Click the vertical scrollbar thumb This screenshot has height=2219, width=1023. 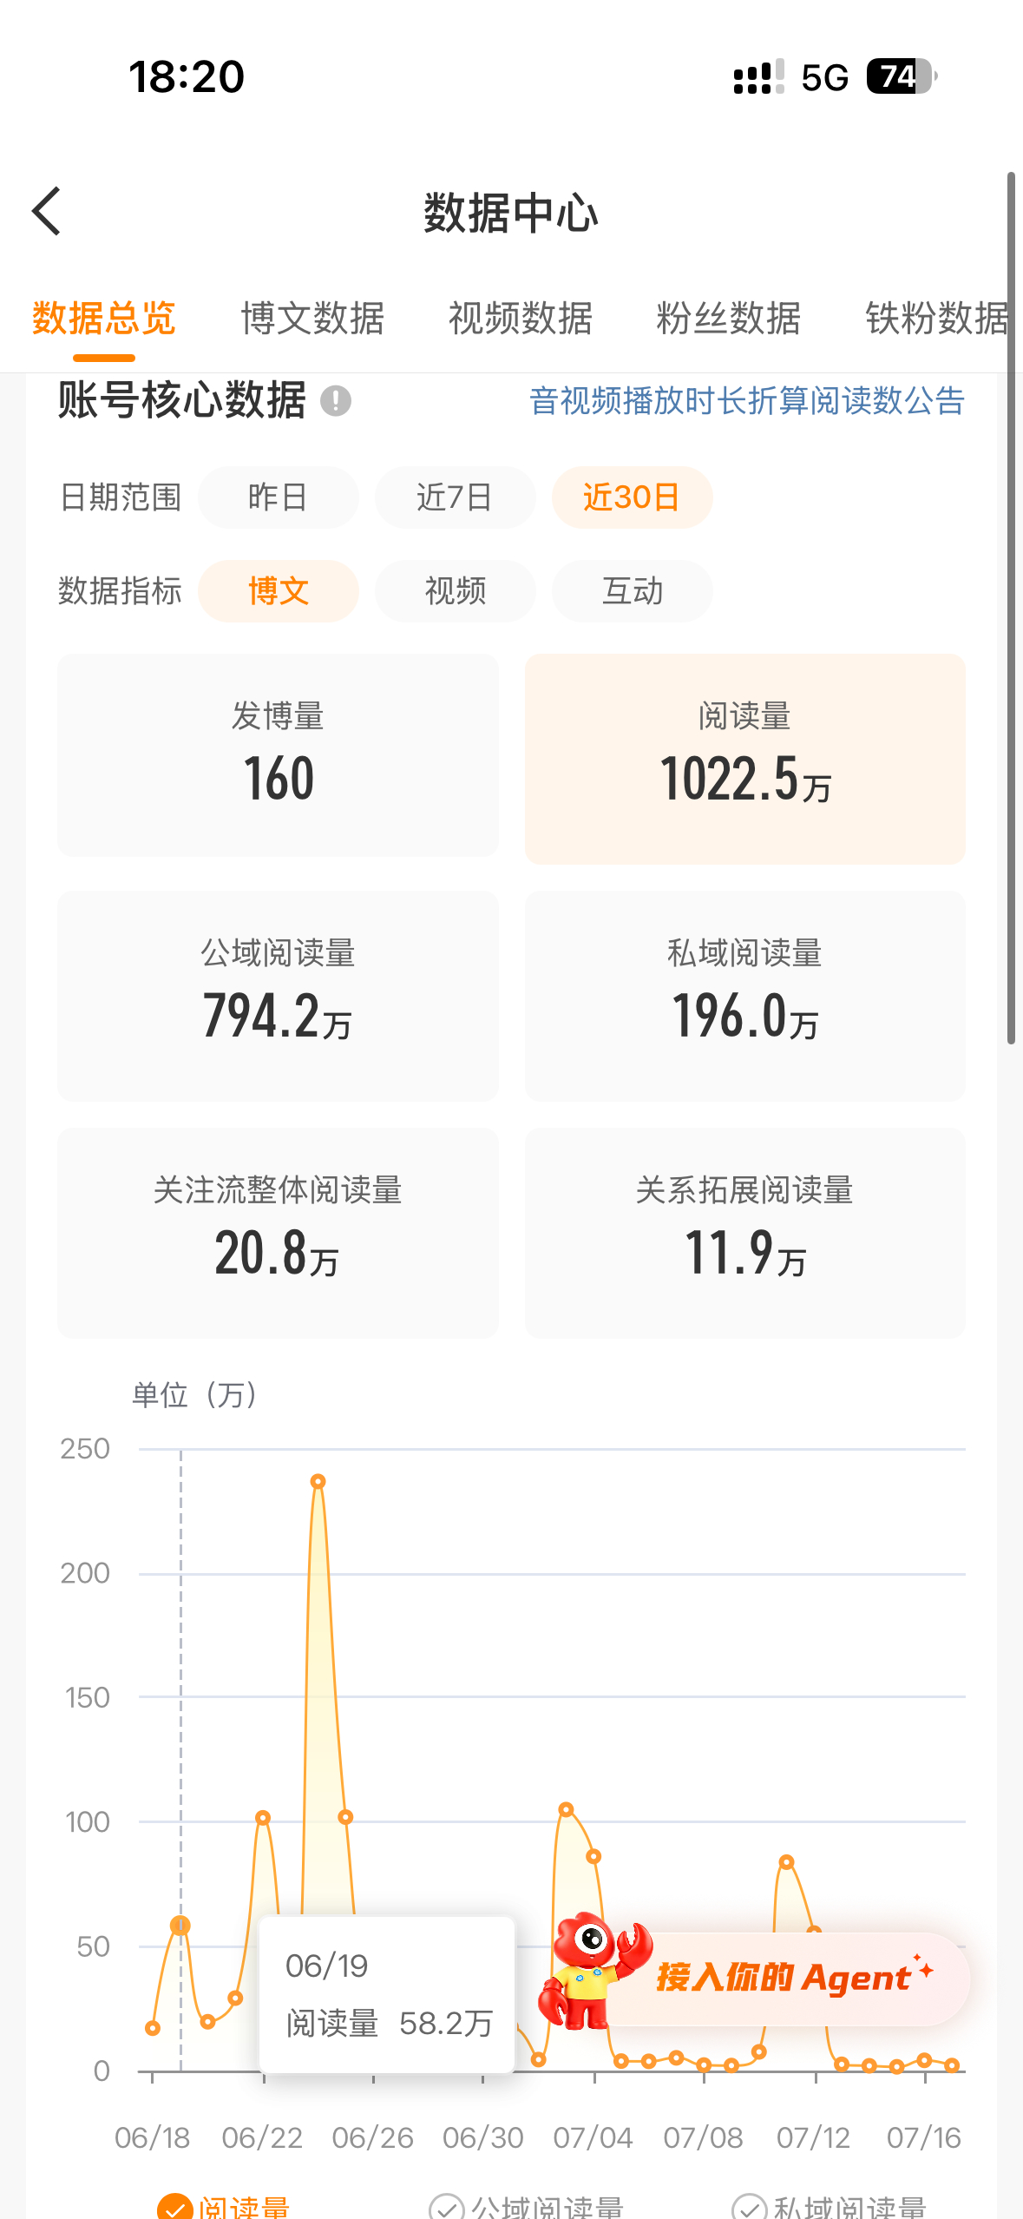tap(1011, 608)
